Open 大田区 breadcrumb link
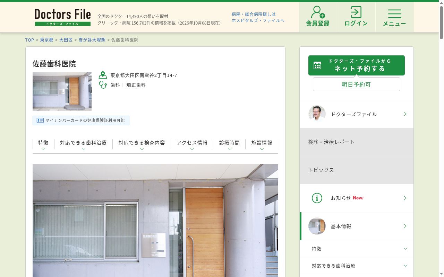The width and height of the screenshot is (444, 277). coord(66,40)
